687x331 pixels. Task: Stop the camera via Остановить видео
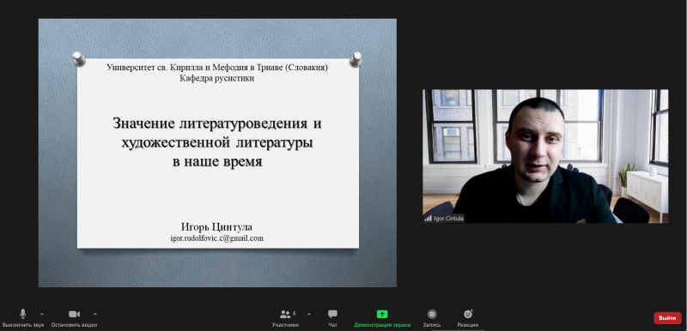[74, 318]
